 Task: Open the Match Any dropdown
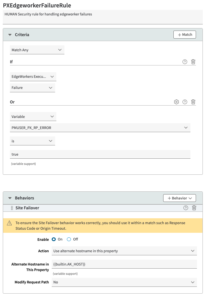tap(37, 50)
